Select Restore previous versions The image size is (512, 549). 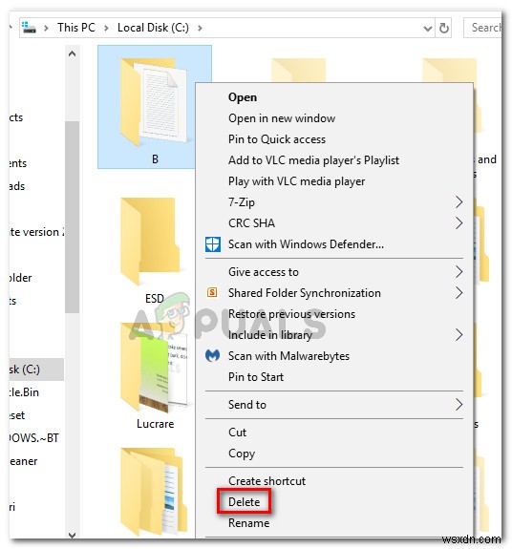pos(291,314)
